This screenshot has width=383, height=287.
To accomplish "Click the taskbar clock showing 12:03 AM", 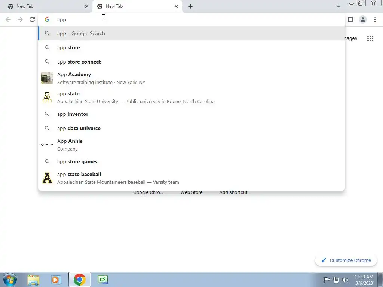I will tap(364, 280).
